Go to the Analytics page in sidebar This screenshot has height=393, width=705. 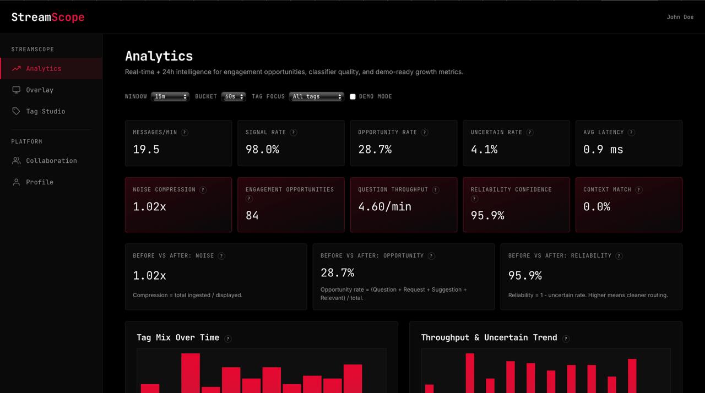pyautogui.click(x=51, y=69)
